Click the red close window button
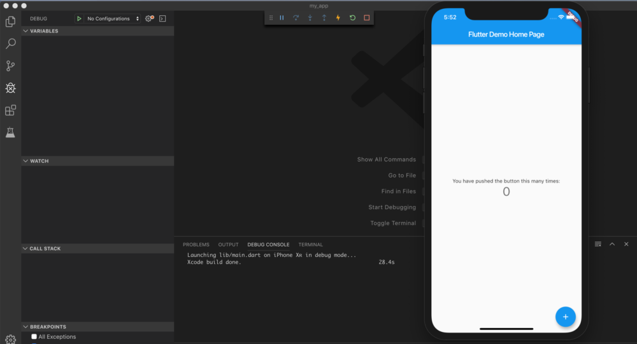Viewport: 637px width, 344px height. point(6,6)
